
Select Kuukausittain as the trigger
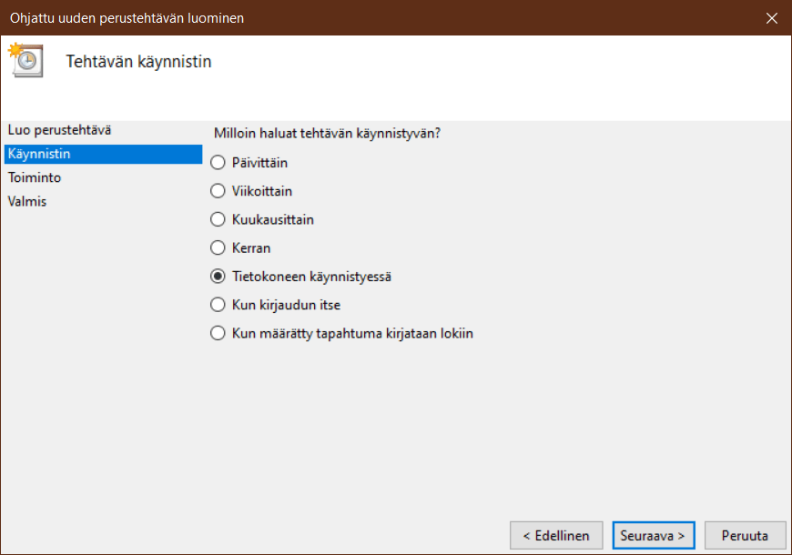click(218, 219)
